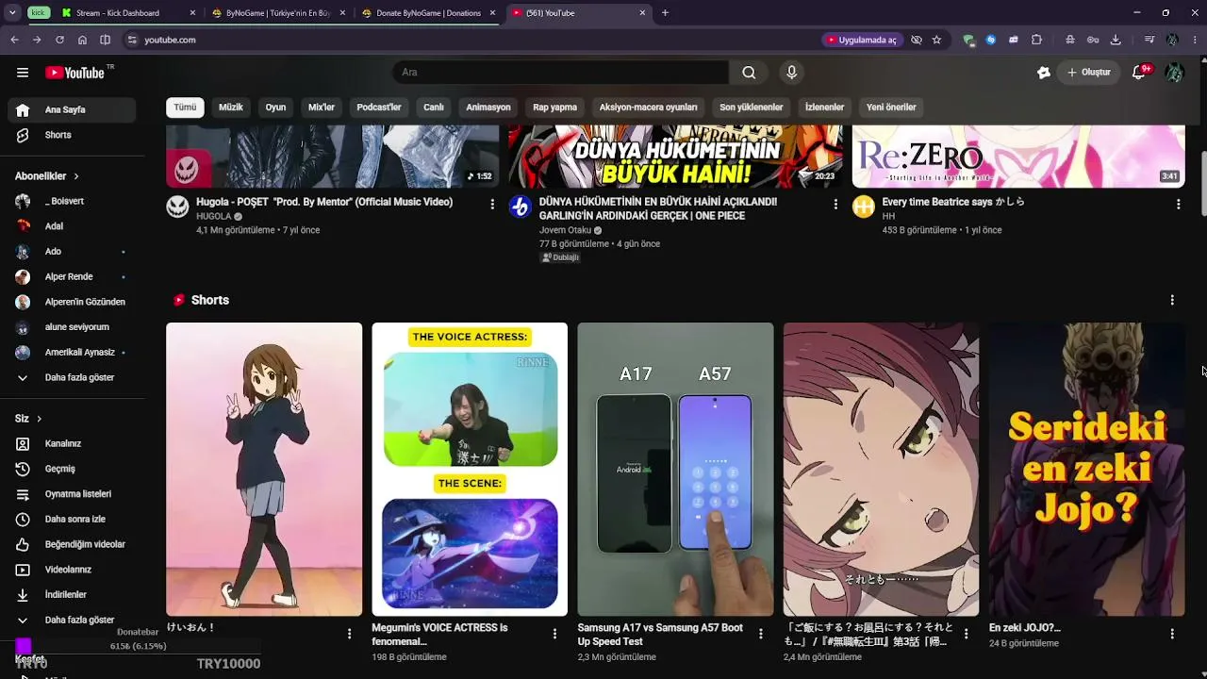Close the Stream - Kick Dashboard tab
The height and width of the screenshot is (679, 1207).
(x=192, y=13)
